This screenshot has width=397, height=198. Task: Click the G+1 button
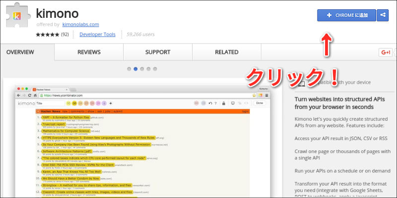coord(386,52)
